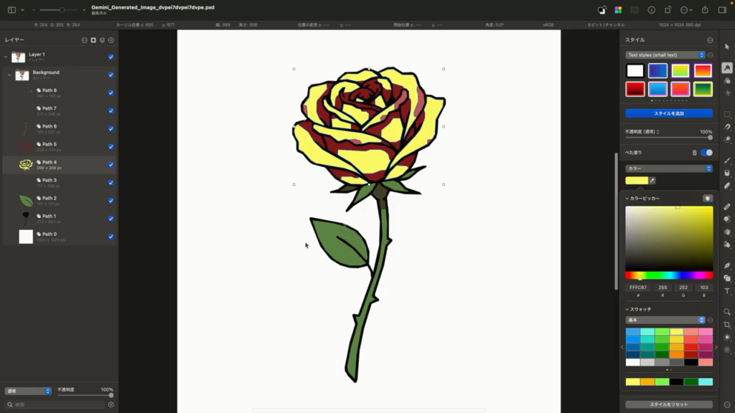735x413 pixels.
Task: Hide the Path 0 layer via checkbox
Action: pos(111,236)
